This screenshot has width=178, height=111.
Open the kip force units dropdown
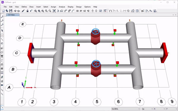click(x=147, y=109)
